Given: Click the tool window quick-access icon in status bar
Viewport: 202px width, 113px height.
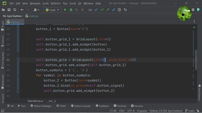Looking at the screenshot, I should tap(3, 110).
